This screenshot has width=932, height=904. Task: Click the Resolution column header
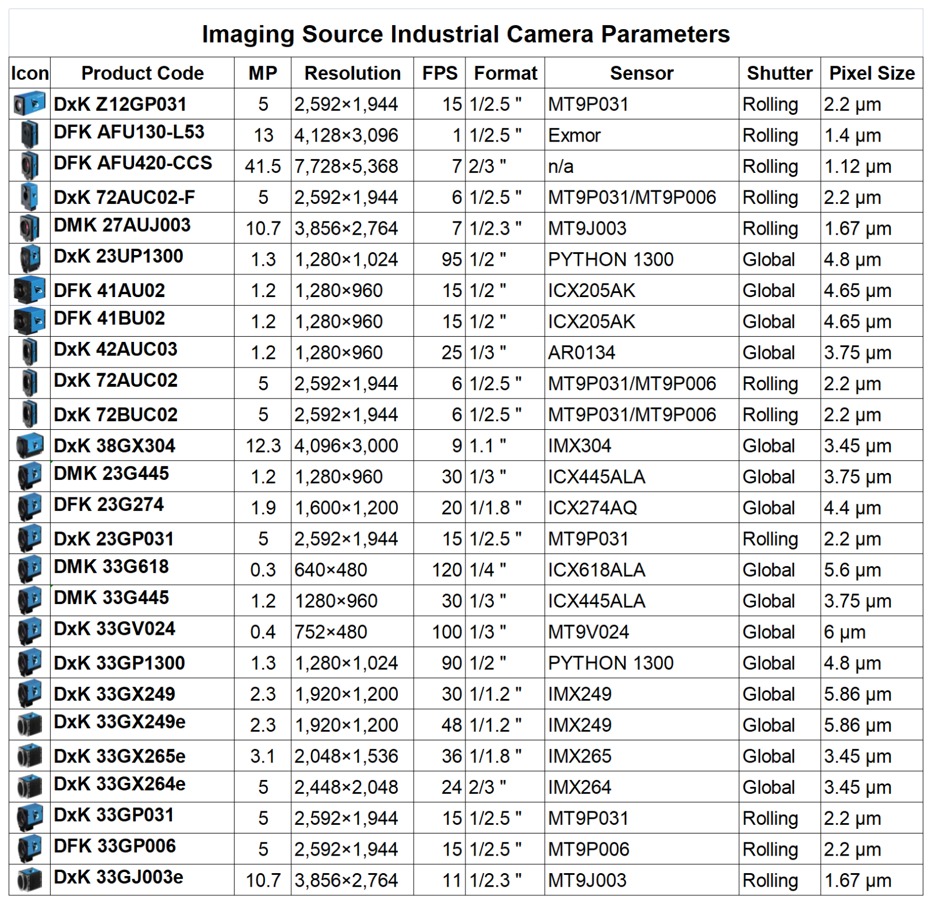(352, 73)
